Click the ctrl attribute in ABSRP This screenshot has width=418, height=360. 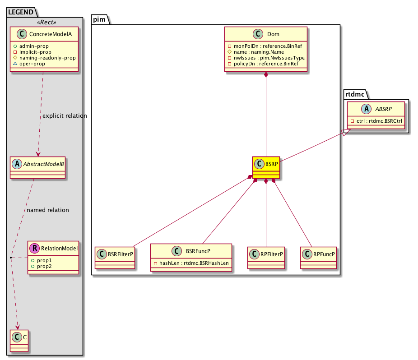click(376, 121)
